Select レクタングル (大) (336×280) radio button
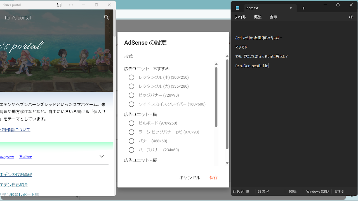 [x=131, y=86]
